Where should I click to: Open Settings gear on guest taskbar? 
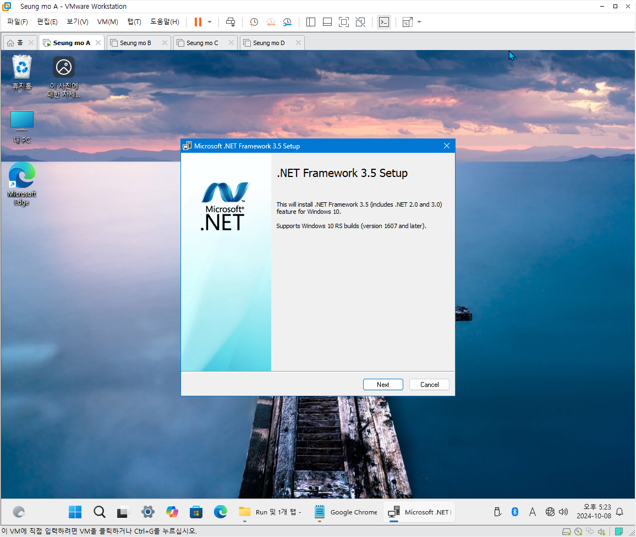click(147, 512)
